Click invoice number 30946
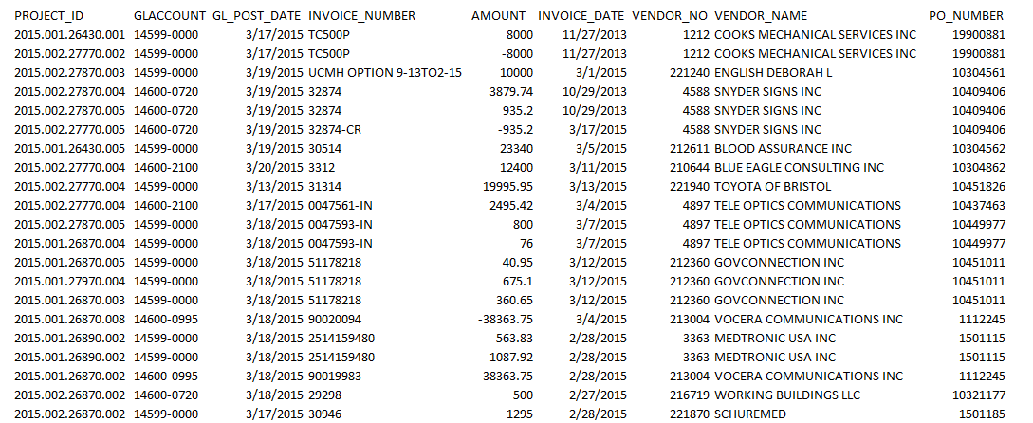Viewport: 1033px width, 423px height. click(x=324, y=414)
